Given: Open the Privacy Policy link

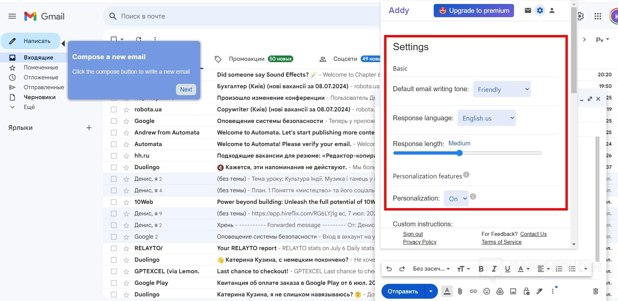Looking at the screenshot, I should (x=419, y=242).
